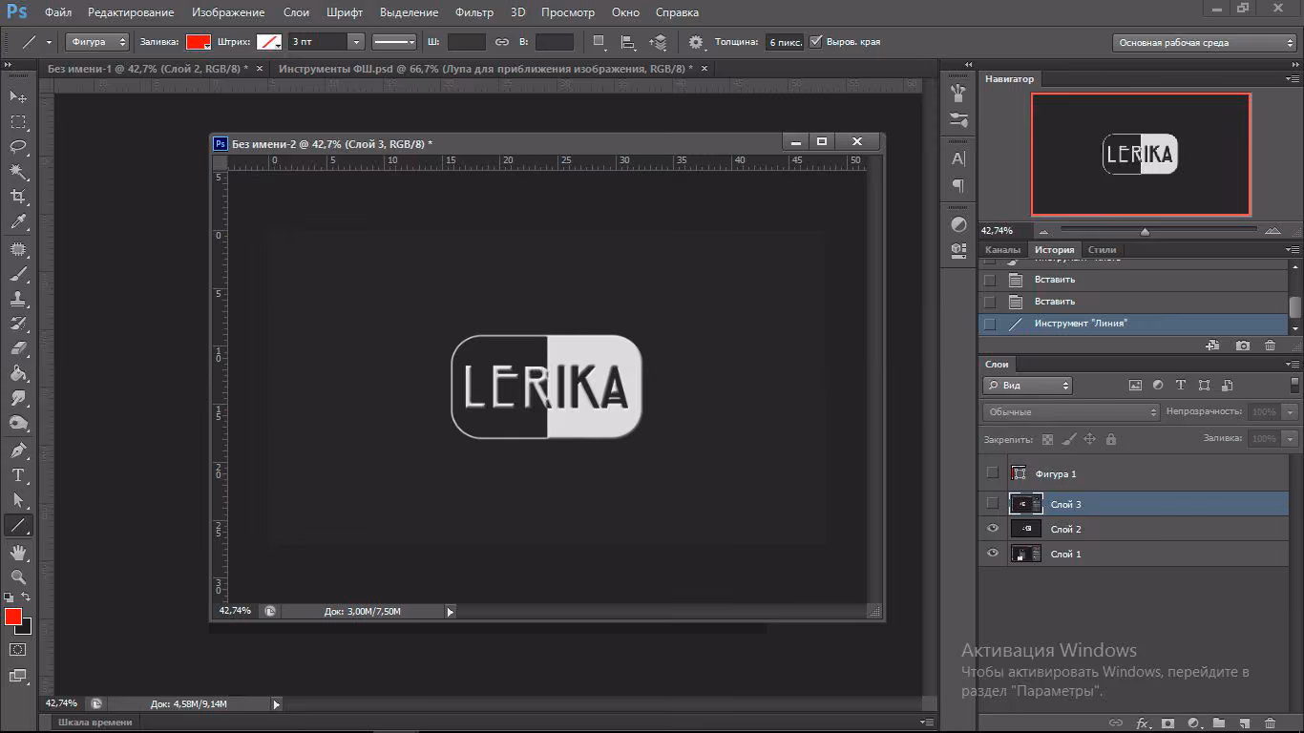
Task: Open the Фильтр menu
Action: [474, 12]
